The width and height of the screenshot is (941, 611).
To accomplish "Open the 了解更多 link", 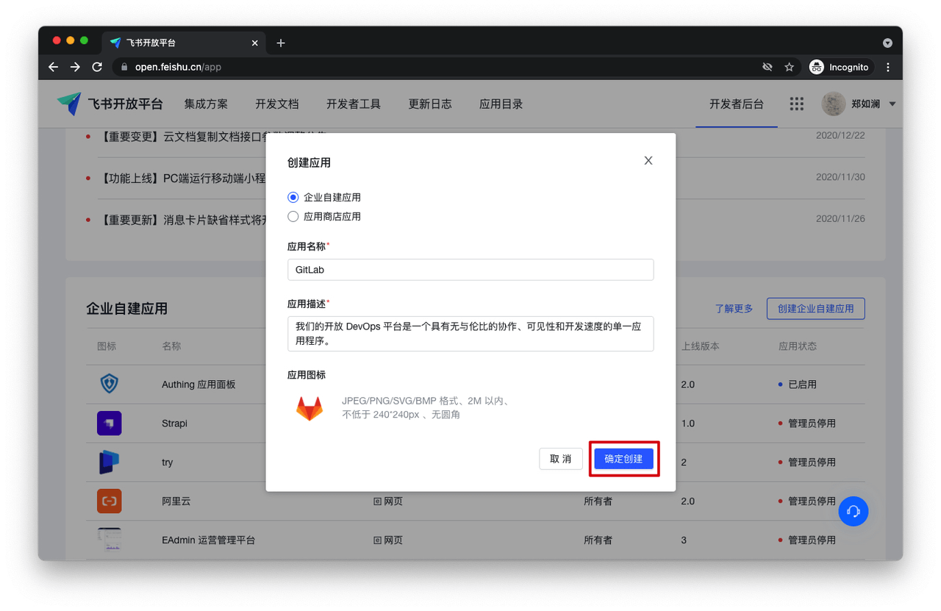I will [733, 309].
